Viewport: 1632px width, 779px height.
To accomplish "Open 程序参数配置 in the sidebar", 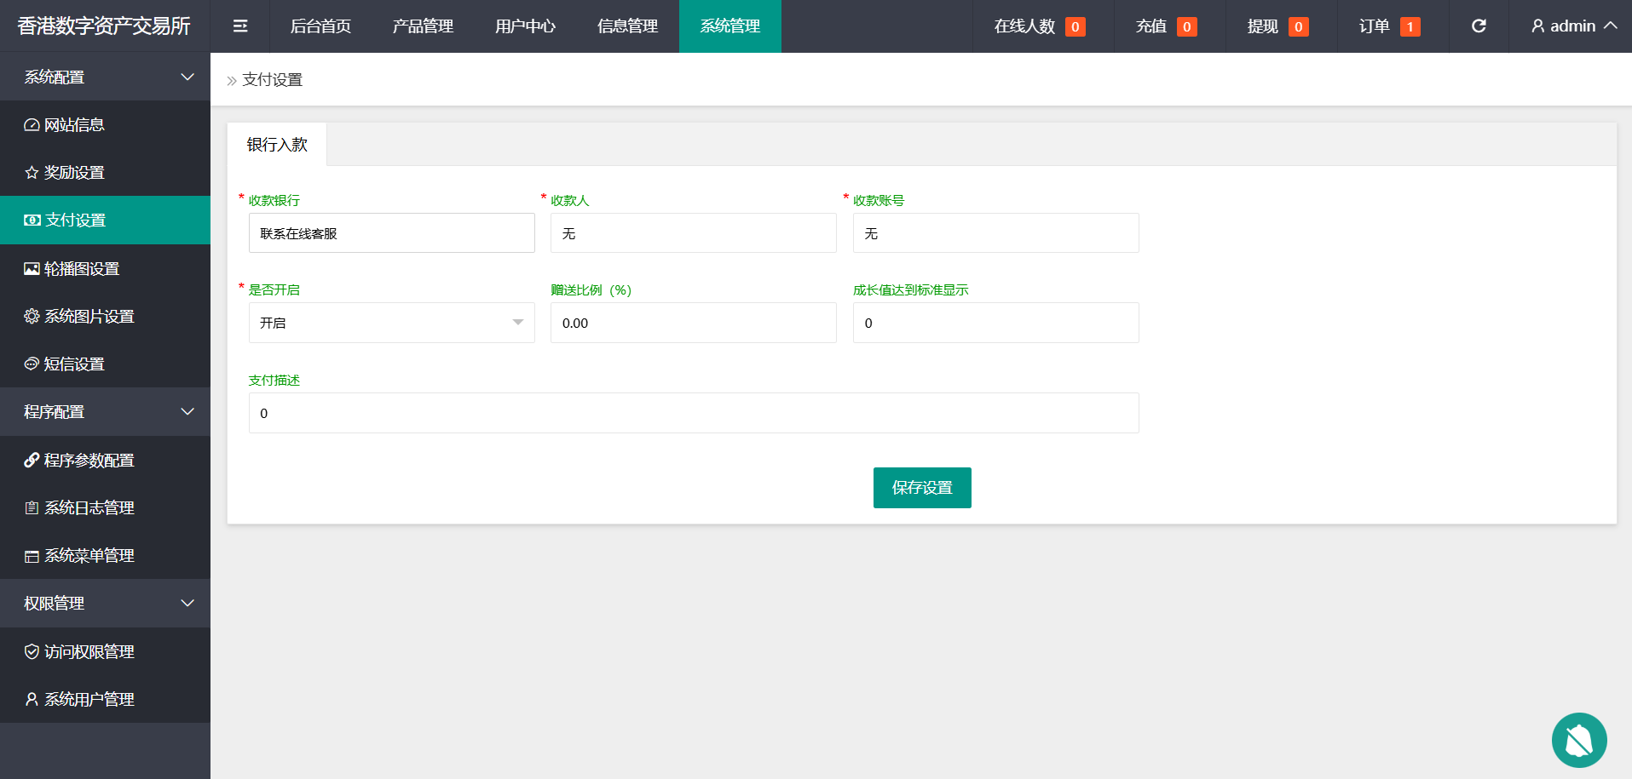I will (105, 461).
